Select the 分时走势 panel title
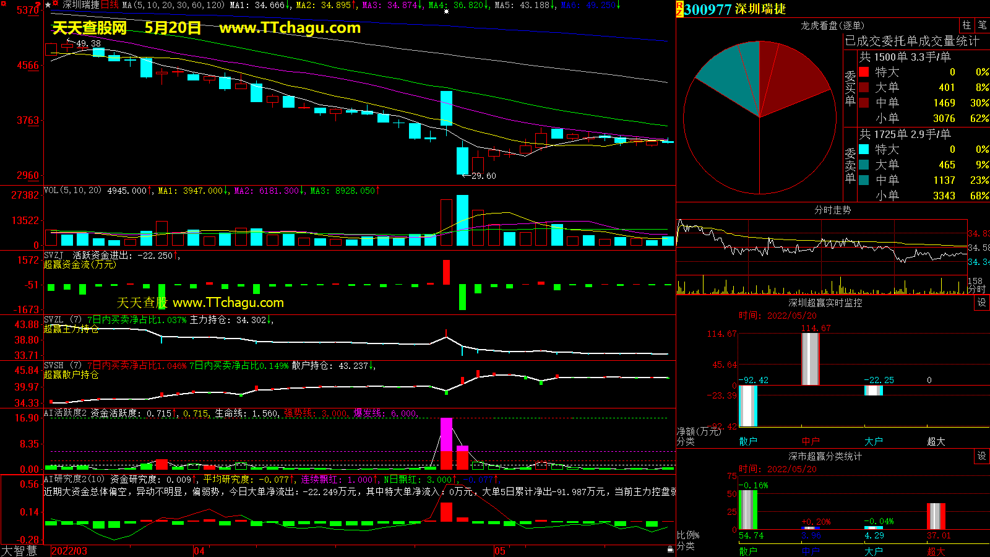The width and height of the screenshot is (990, 557). [832, 210]
